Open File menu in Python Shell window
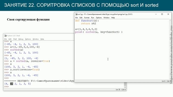Screen dimensions: 173x97 pyautogui.click(x=5, y=39)
